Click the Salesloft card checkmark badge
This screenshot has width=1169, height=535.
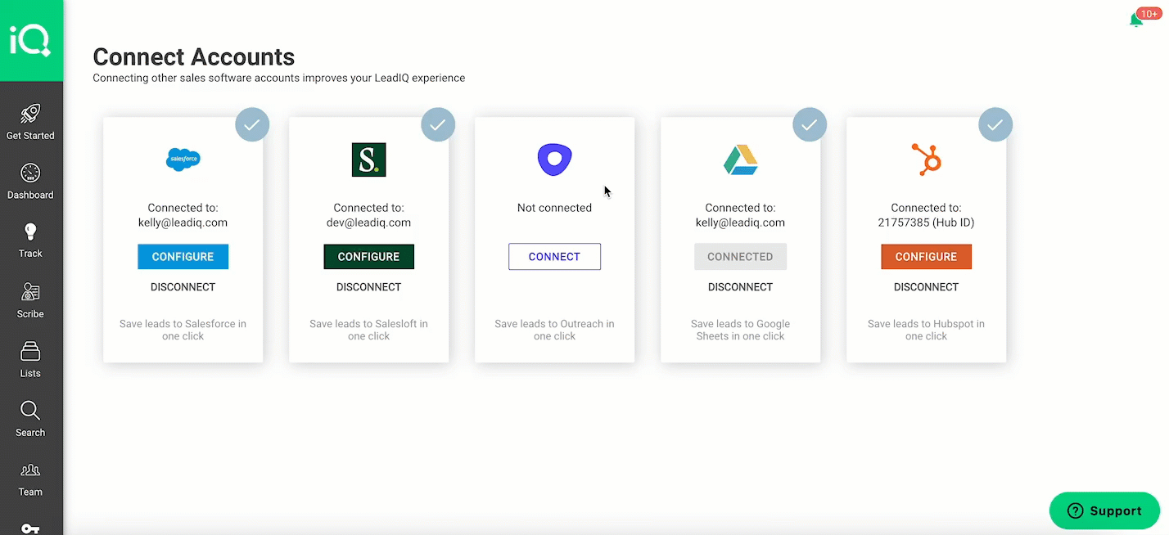coord(438,125)
